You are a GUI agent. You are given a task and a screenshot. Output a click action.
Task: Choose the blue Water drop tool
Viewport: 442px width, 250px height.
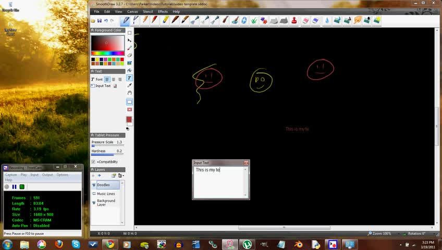point(327,20)
